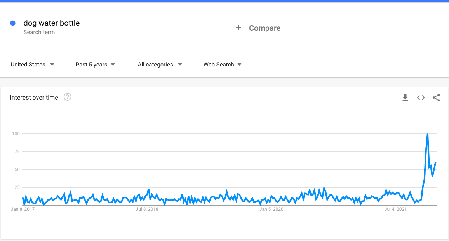Edit the dog water bottle search term
This screenshot has width=449, height=241.
click(52, 23)
